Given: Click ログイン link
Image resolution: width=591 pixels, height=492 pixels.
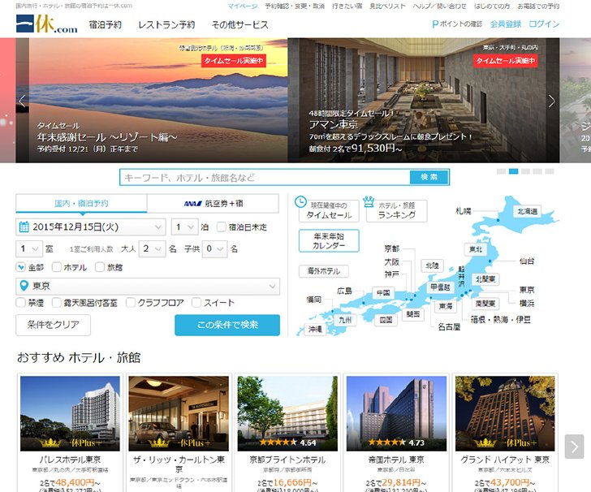Looking at the screenshot, I should click(544, 24).
